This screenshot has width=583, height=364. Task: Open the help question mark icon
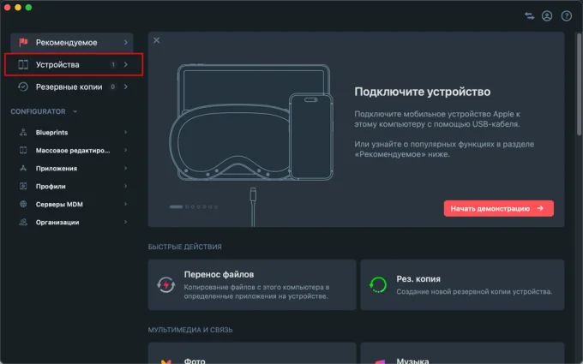[x=566, y=16]
